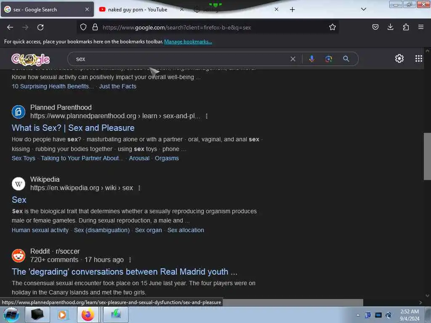This screenshot has width=431, height=323.
Task: Click the Planned Parenthood site favicon
Action: (19, 112)
